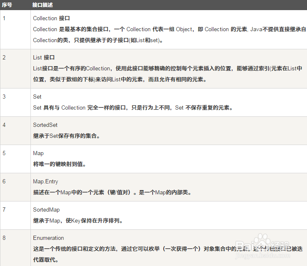Select row number 4 cell
307x266 pixels.
15,131
